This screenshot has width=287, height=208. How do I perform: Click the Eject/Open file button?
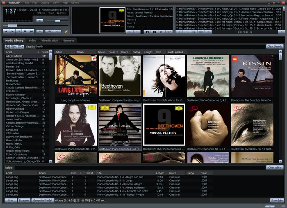tap(40, 32)
